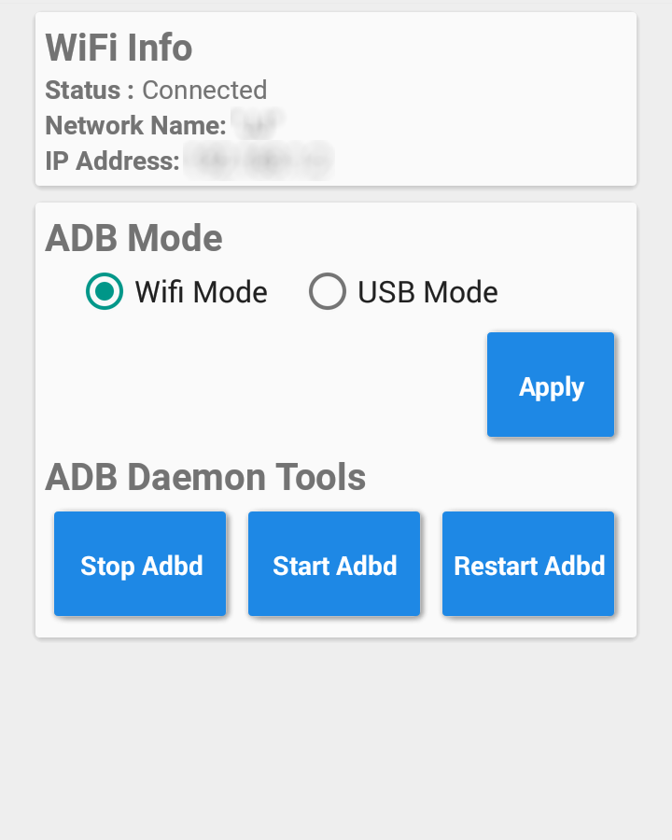This screenshot has width=672, height=840.
Task: Click the blurred IP address value
Action: point(259,161)
